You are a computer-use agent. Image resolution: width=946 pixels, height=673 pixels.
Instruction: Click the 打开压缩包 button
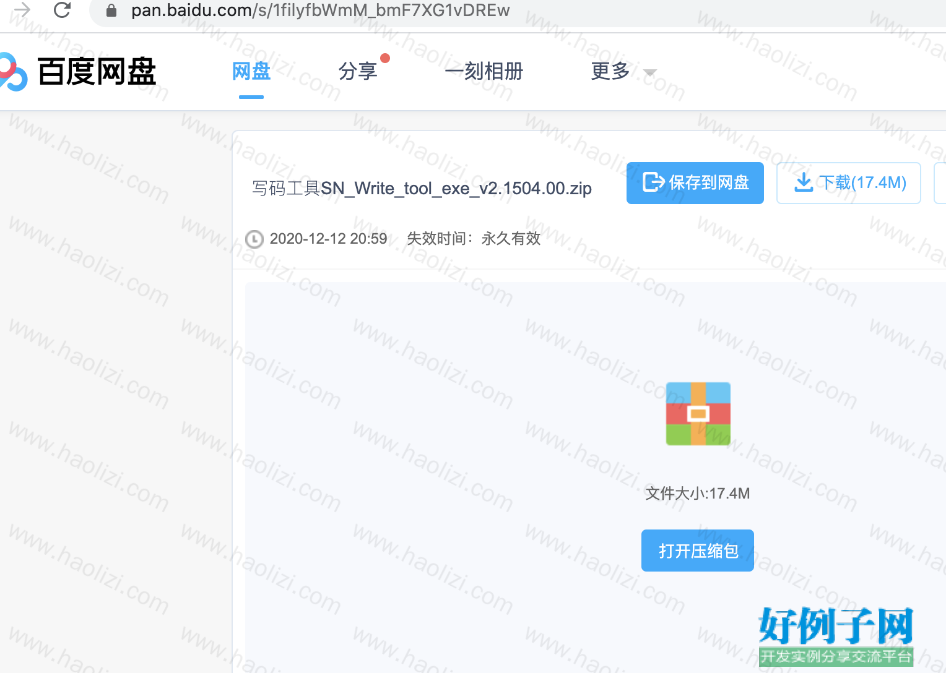pyautogui.click(x=698, y=551)
